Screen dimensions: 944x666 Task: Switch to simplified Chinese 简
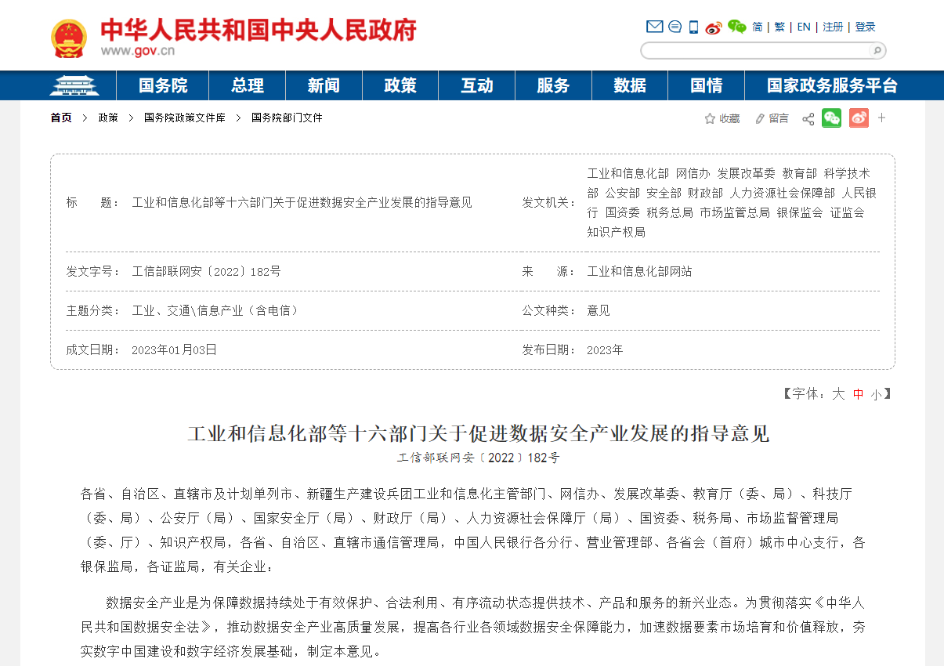[x=758, y=27]
